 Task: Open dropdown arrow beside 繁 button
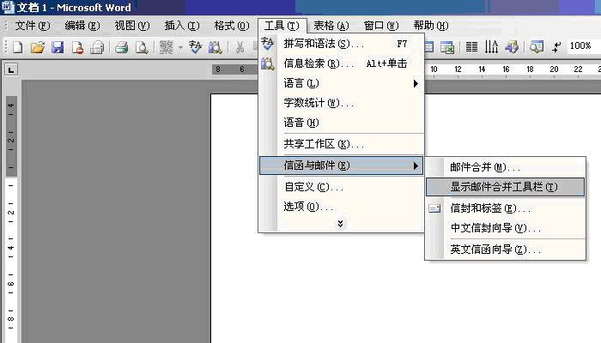180,47
